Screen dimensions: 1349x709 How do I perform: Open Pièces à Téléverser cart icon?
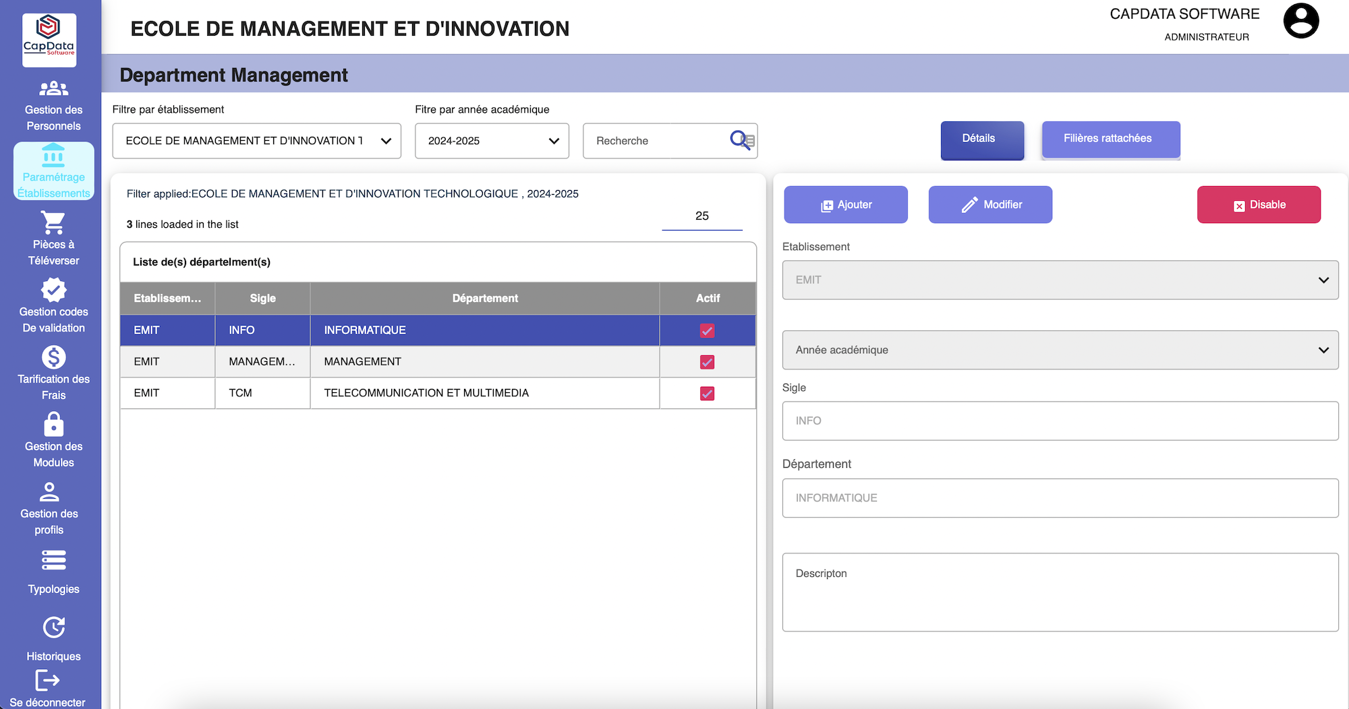click(53, 222)
